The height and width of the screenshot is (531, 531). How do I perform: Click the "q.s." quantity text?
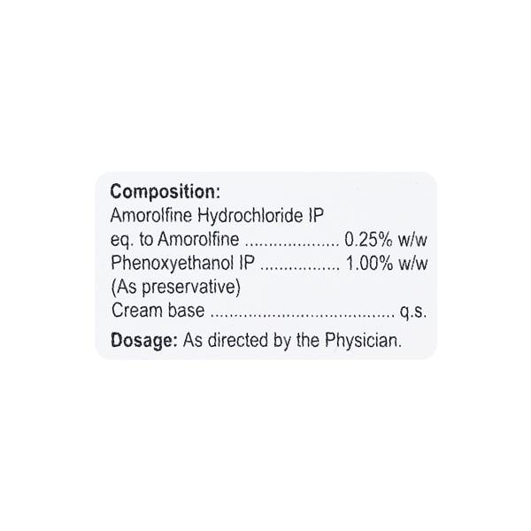[413, 311]
